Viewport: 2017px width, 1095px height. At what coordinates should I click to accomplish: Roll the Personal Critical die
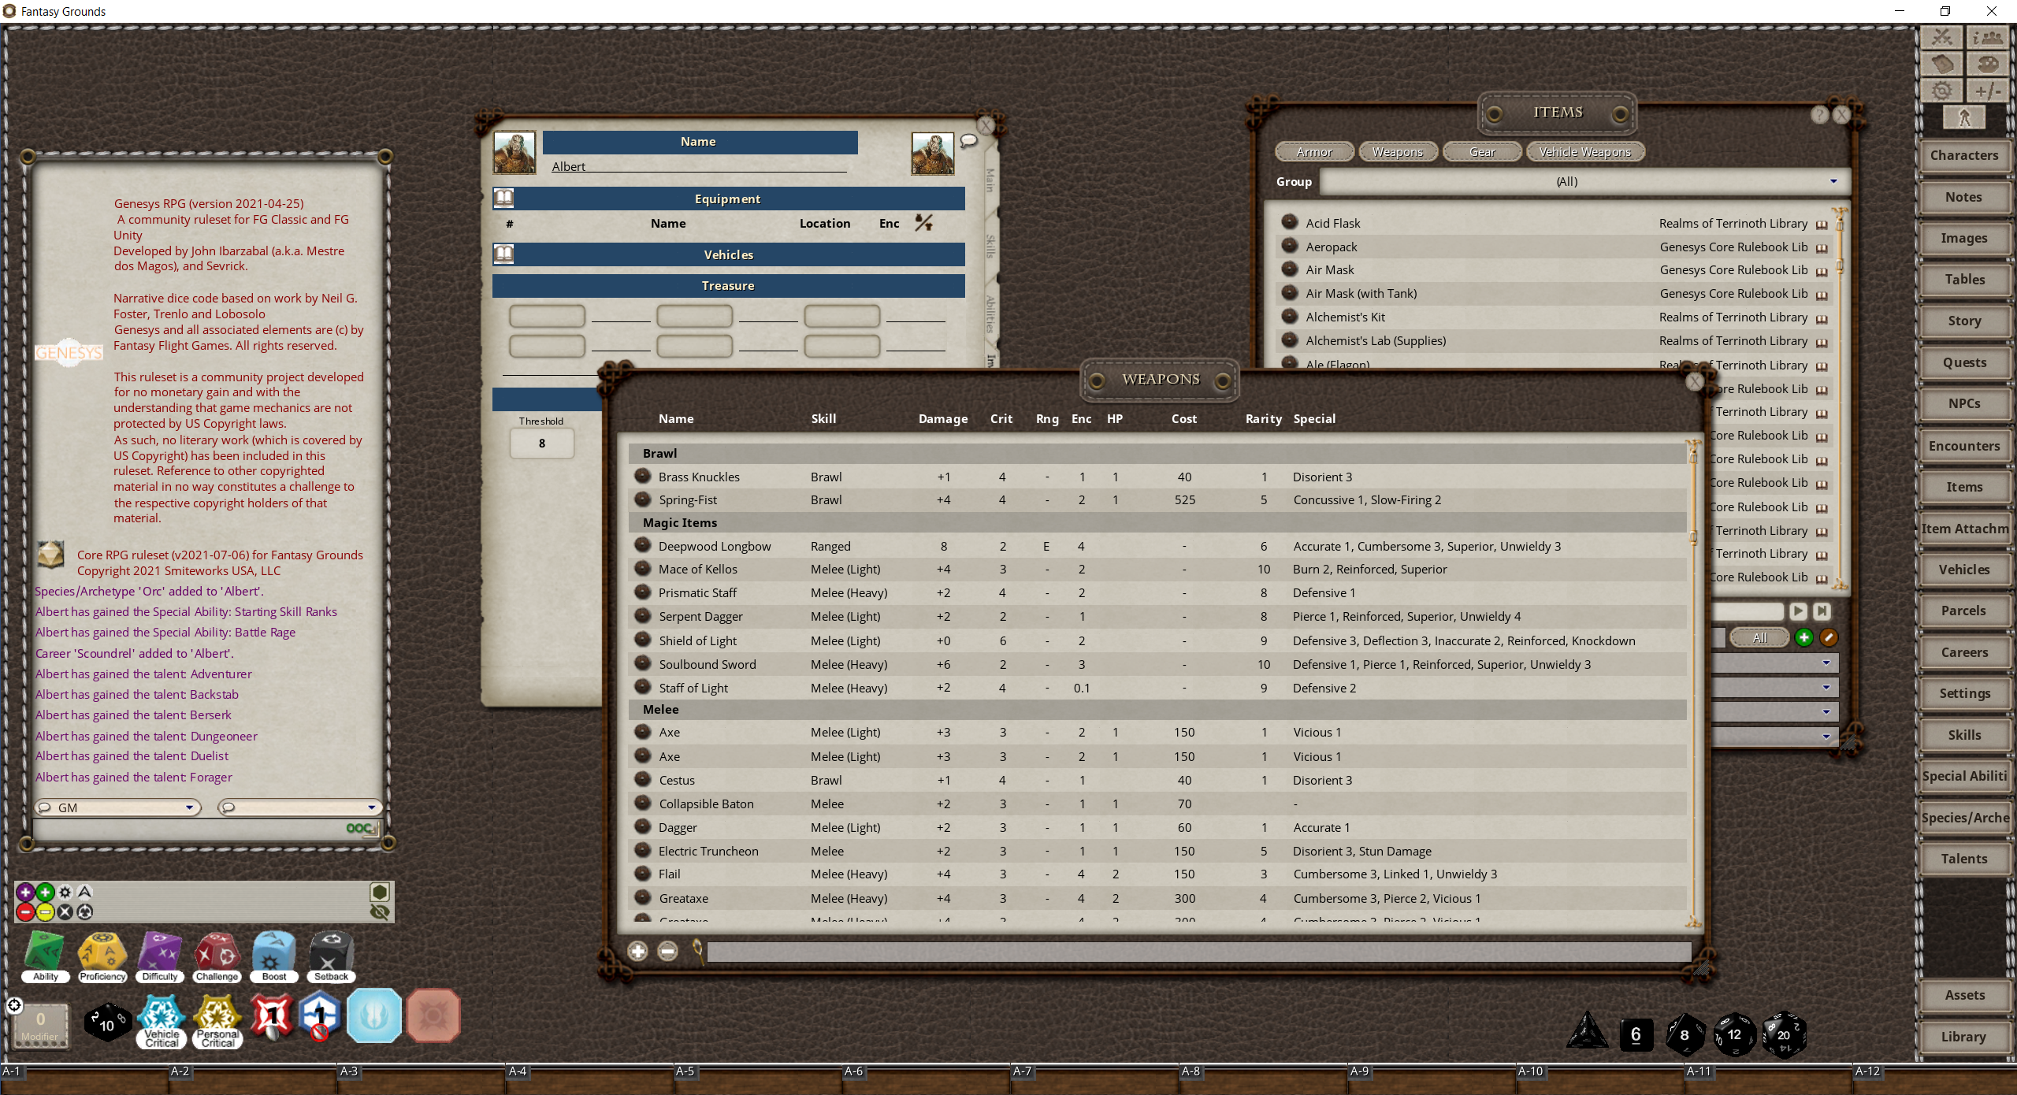[217, 1021]
